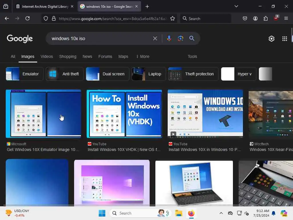Open Install Windows 10X VHDK link
Viewport: 293px width, 220px height.
pos(124,150)
